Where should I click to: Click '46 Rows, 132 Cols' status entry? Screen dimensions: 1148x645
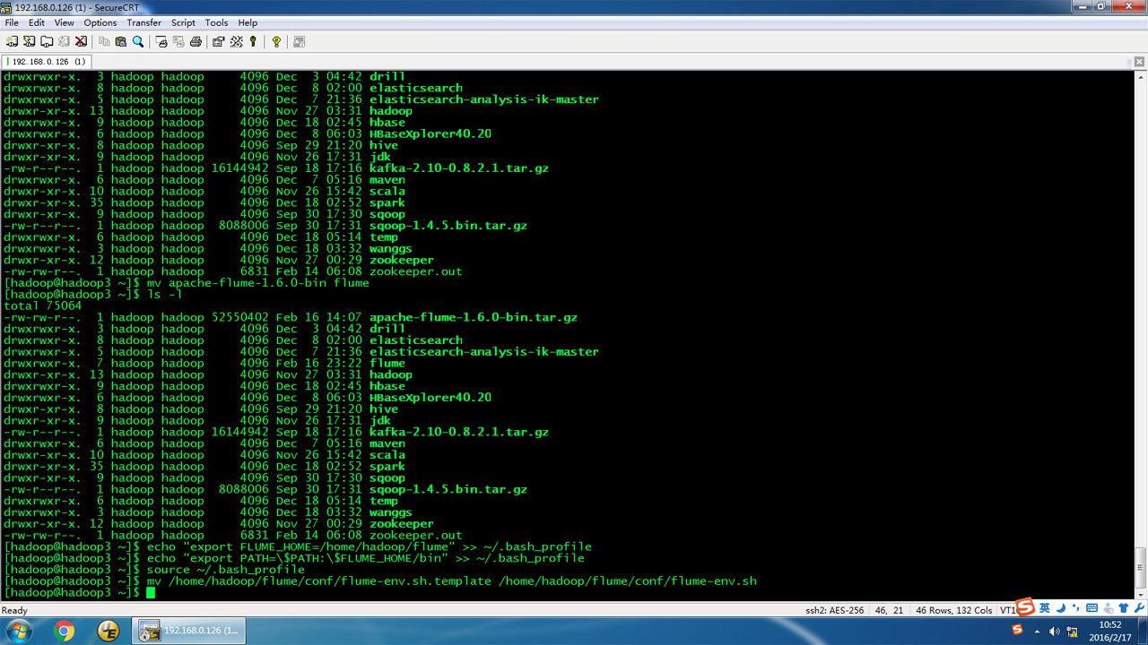point(953,610)
